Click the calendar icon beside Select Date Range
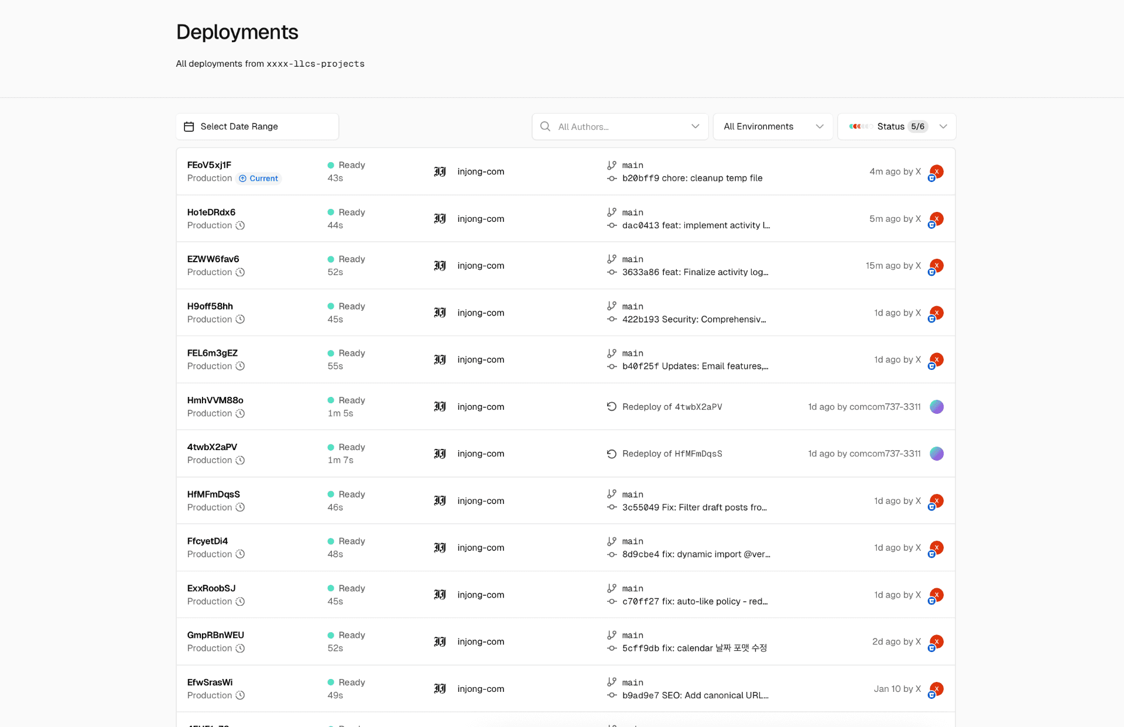The width and height of the screenshot is (1124, 727). click(189, 126)
